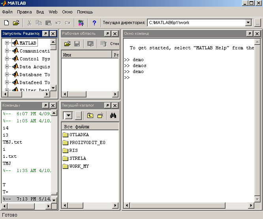Undock the Launch Pad panel

point(45,34)
